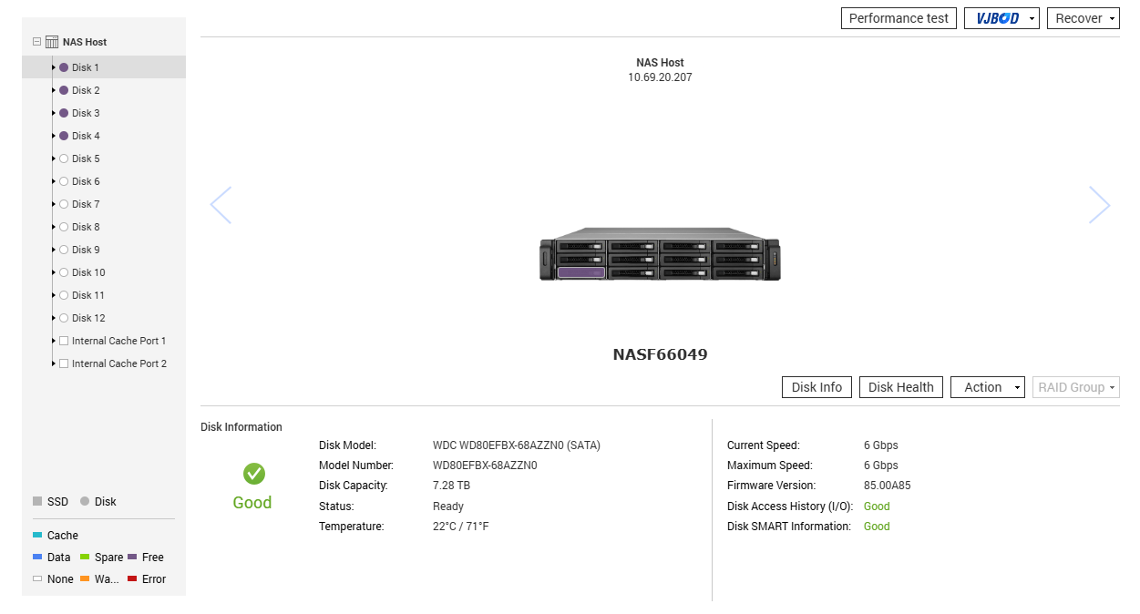Click Disk 1's purple status dot
The width and height of the screenshot is (1140, 614).
(x=62, y=67)
